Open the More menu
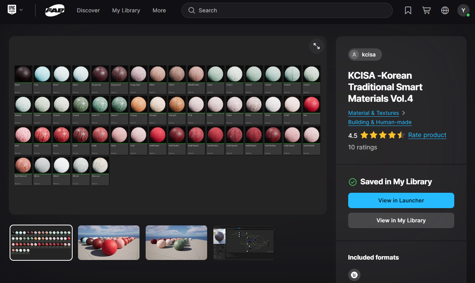 point(159,10)
